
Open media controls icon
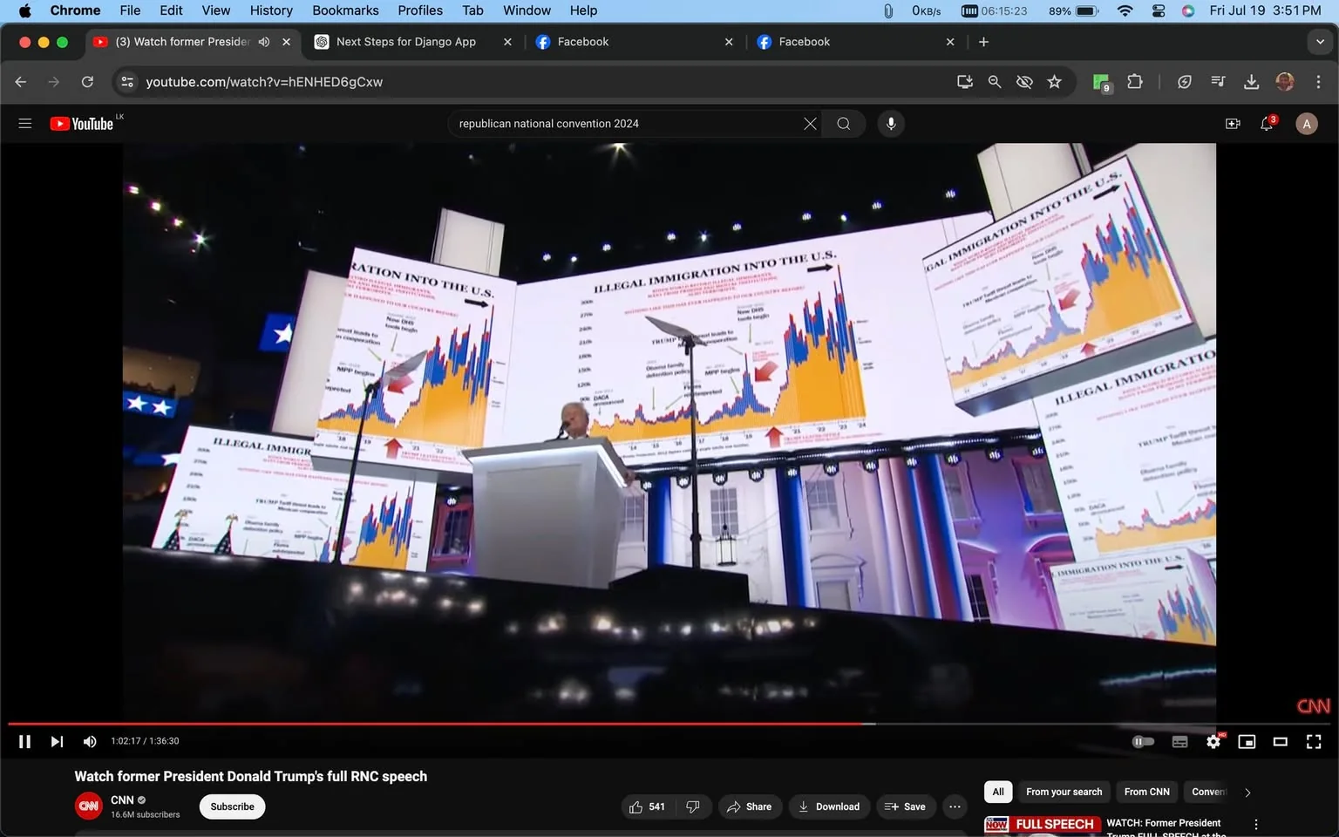pos(1218,82)
